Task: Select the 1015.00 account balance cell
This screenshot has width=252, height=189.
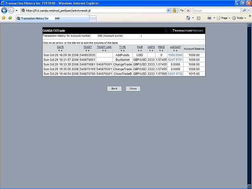Action: (x=194, y=74)
